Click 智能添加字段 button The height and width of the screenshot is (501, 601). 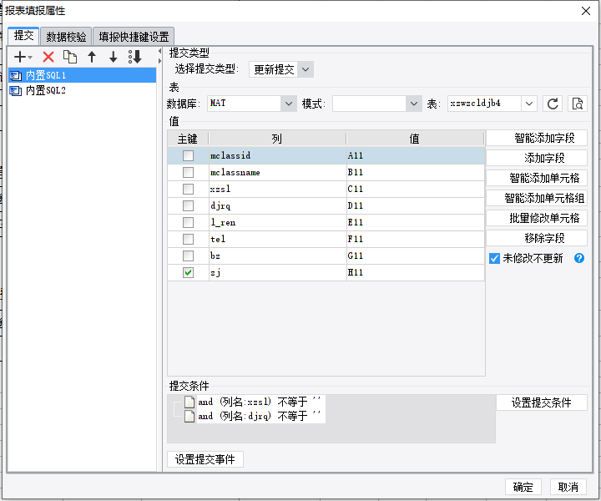click(537, 138)
